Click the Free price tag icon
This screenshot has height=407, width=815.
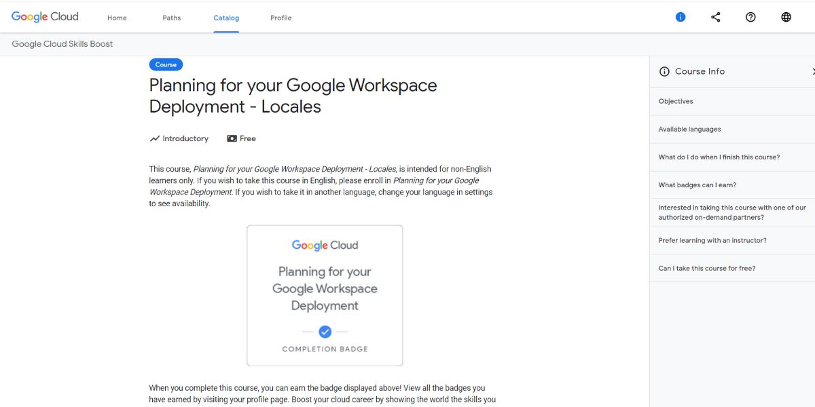tap(232, 138)
